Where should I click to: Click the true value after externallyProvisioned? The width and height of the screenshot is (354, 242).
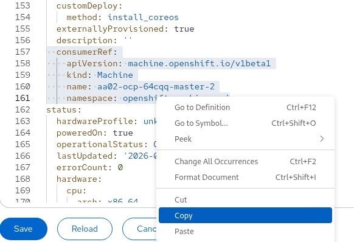click(x=184, y=29)
